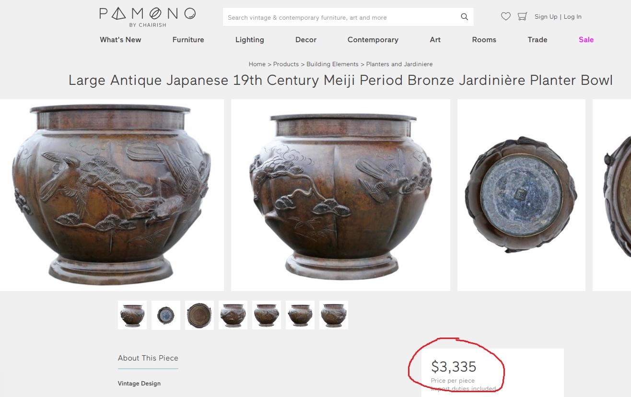The image size is (631, 397).
Task: Open Planters and Jardiniere breadcrumb
Action: click(399, 64)
